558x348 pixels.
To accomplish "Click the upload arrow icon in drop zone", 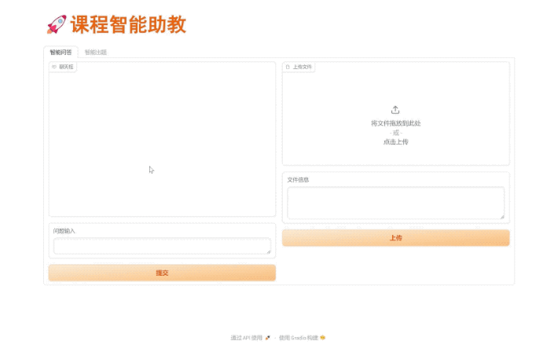I will click(395, 110).
